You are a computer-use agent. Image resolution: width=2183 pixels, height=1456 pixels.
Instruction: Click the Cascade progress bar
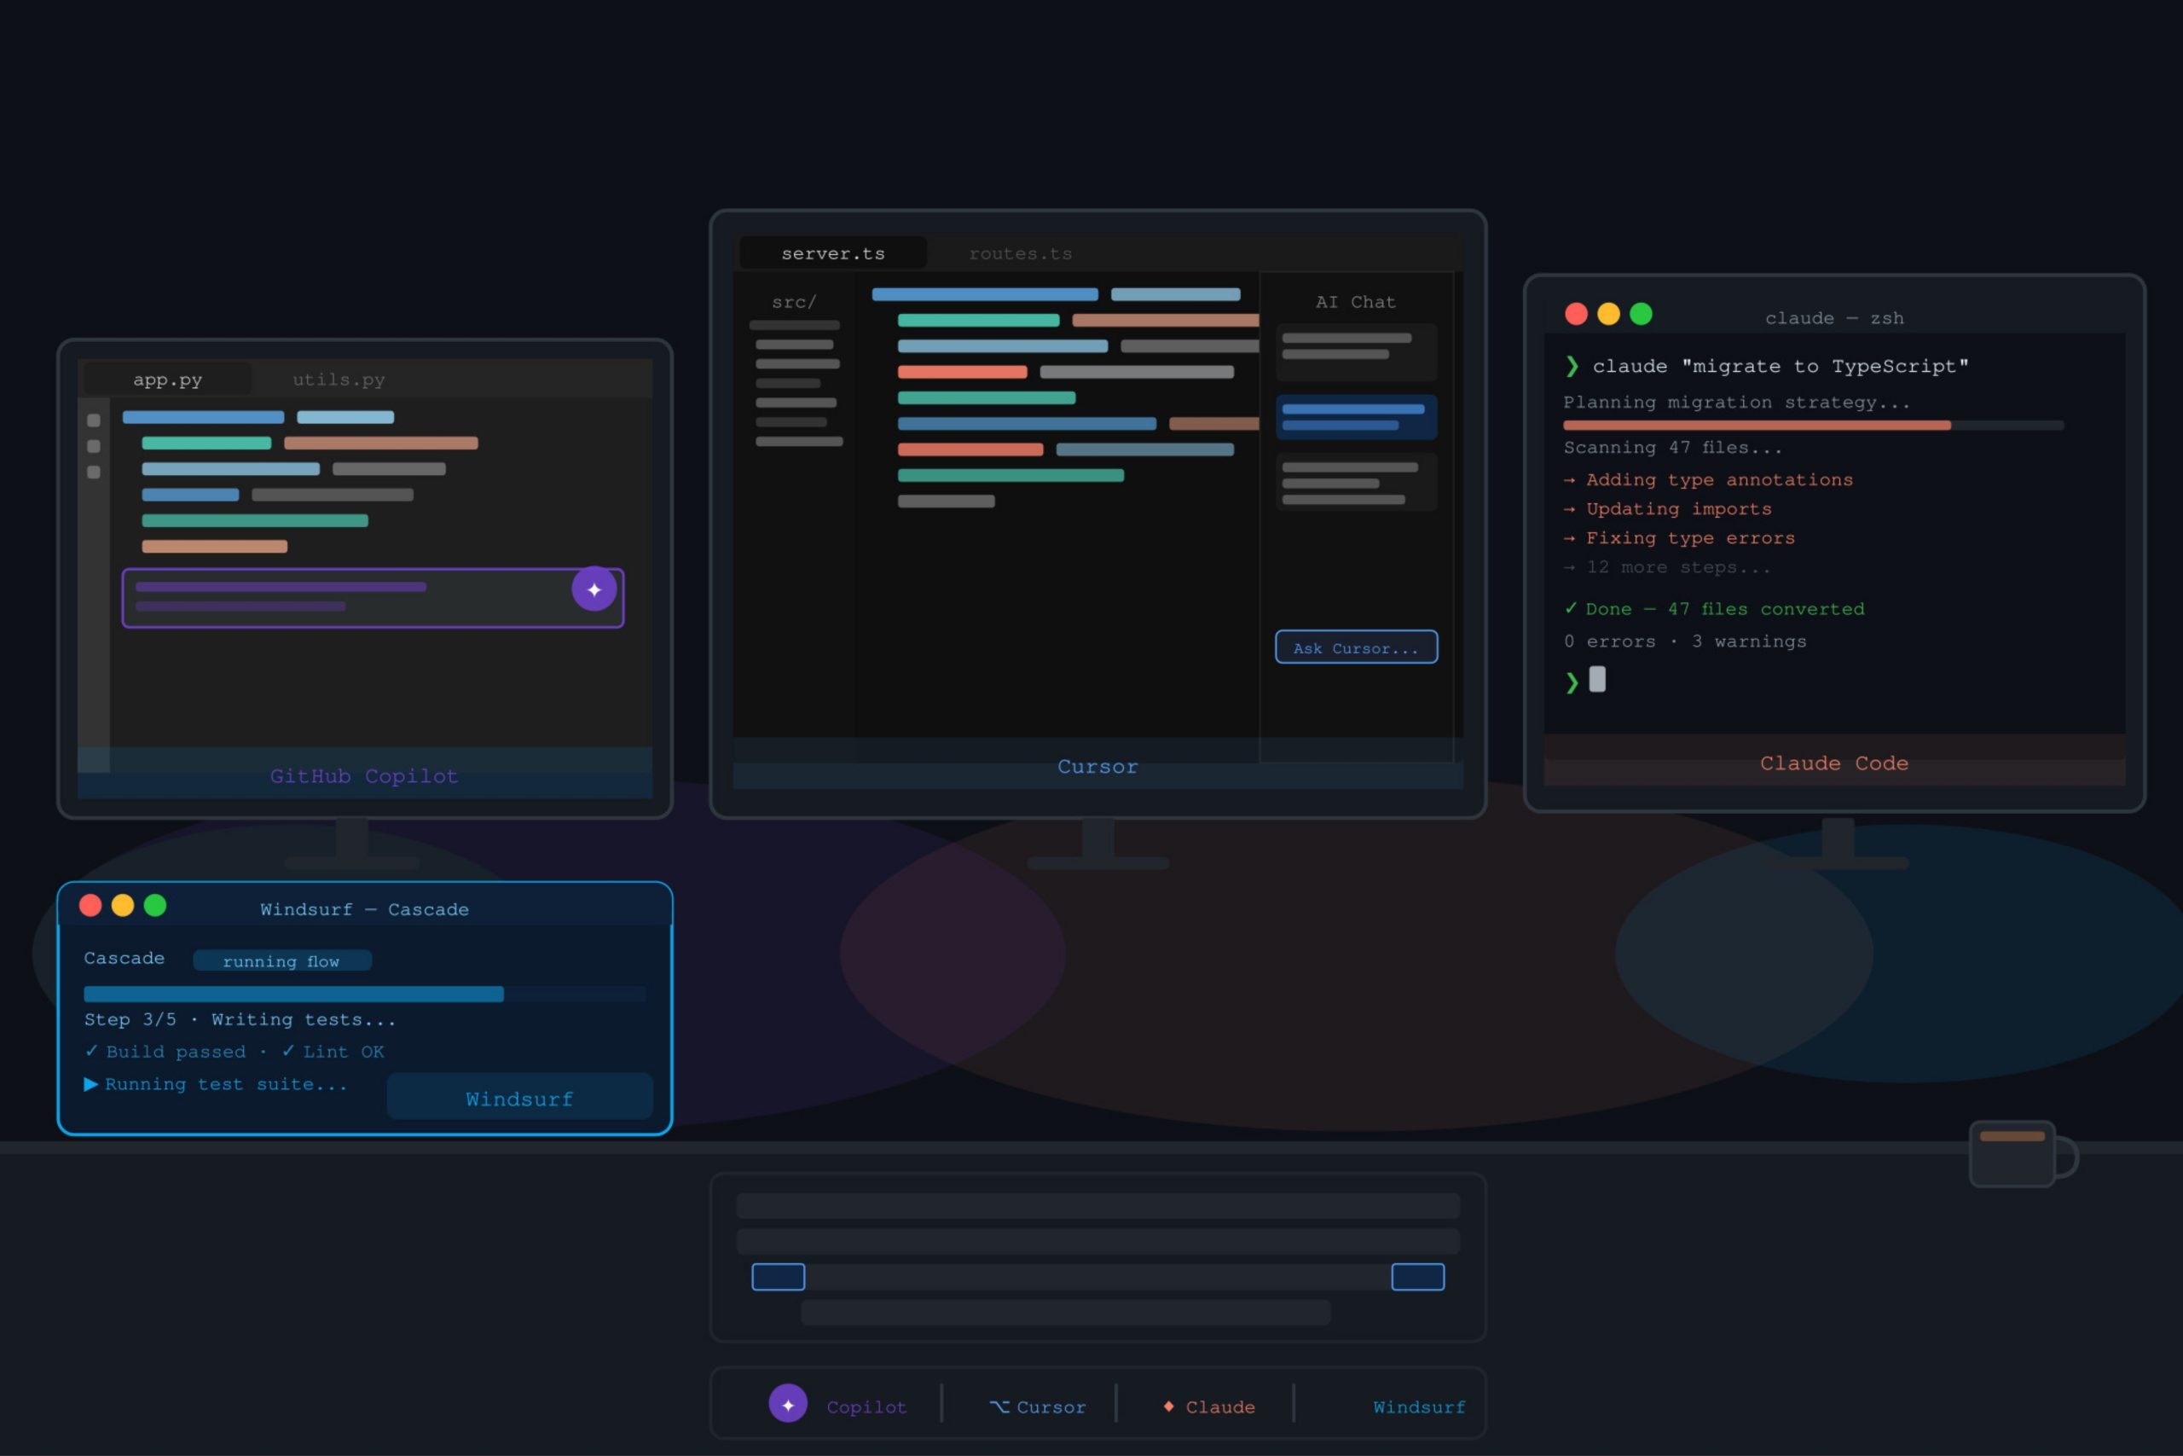(x=365, y=994)
